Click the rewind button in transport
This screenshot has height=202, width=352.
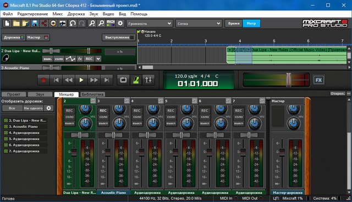coord(68,80)
